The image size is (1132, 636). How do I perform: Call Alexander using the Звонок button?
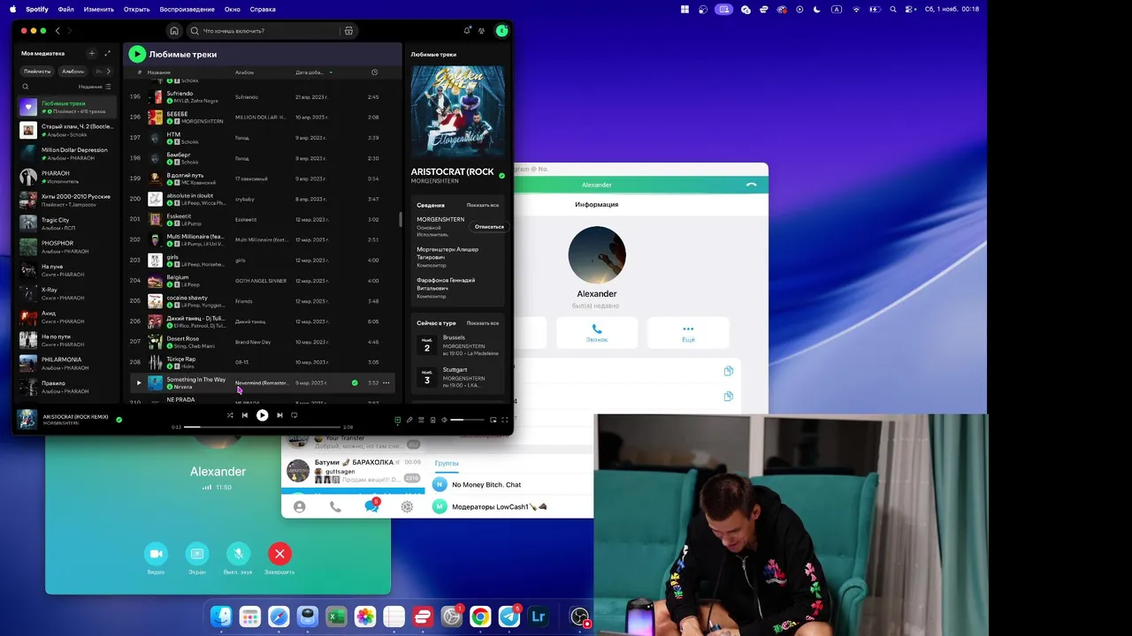(x=597, y=332)
